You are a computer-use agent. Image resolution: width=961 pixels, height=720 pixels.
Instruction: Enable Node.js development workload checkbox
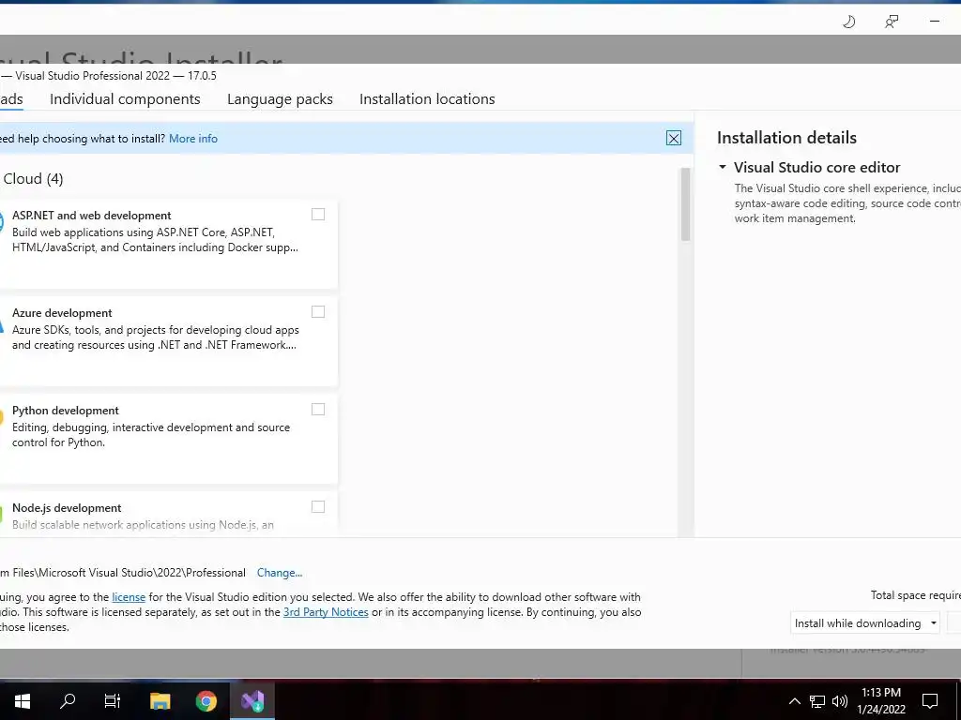[x=318, y=506]
